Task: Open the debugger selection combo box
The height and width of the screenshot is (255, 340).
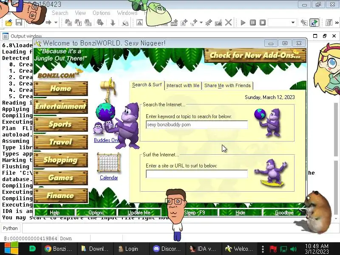Action: click(282, 23)
